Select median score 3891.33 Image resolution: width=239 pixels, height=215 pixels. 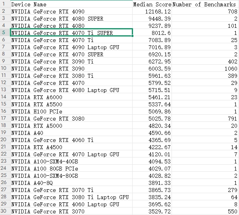point(152,182)
